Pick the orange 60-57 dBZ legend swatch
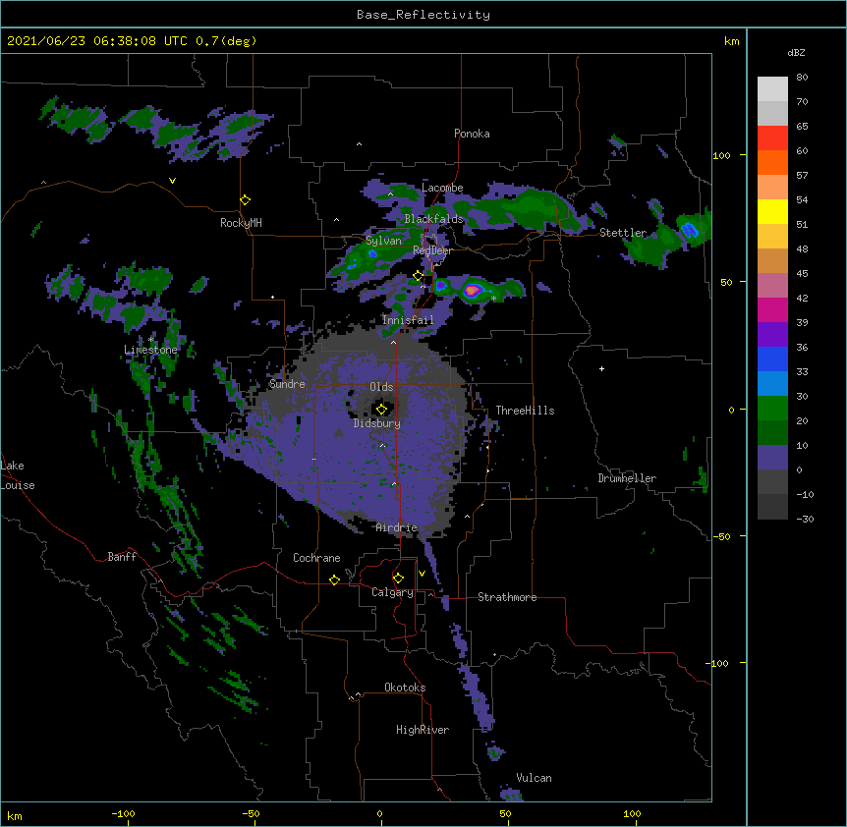847x827 pixels. (772, 162)
